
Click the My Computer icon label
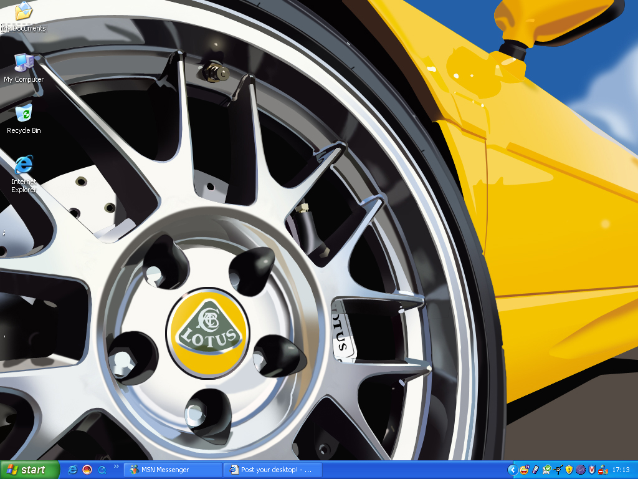click(x=24, y=79)
